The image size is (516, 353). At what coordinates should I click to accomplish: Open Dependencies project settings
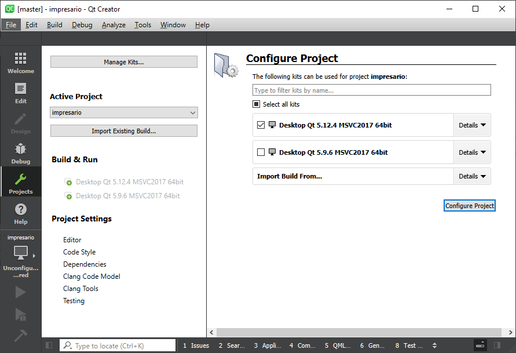tap(85, 264)
